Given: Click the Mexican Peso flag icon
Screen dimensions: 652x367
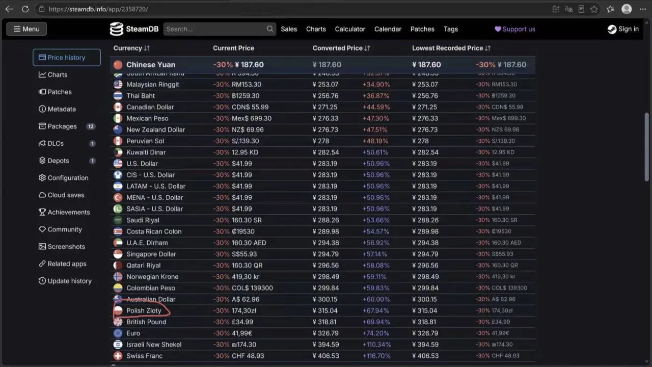Looking at the screenshot, I should [118, 118].
